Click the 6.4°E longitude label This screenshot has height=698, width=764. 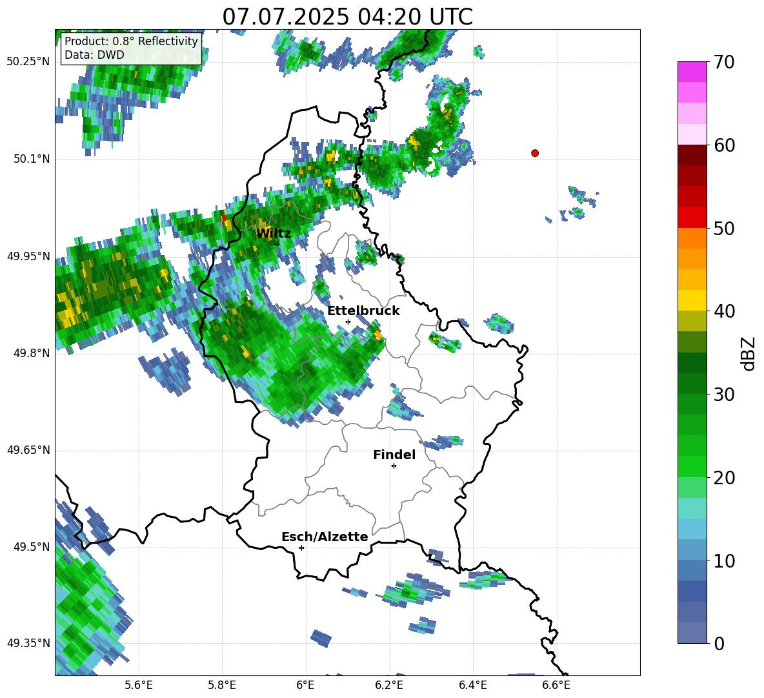point(472,685)
